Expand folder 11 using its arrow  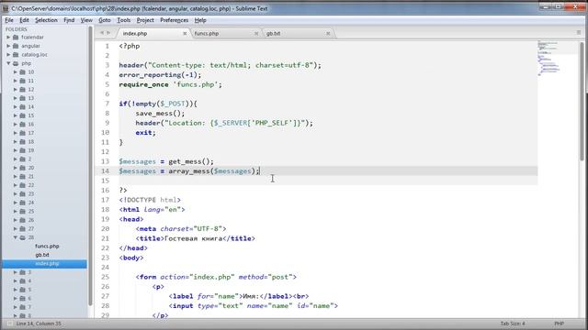point(16,81)
